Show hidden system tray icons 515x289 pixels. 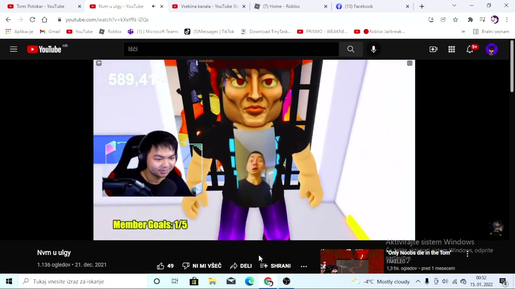(418, 281)
